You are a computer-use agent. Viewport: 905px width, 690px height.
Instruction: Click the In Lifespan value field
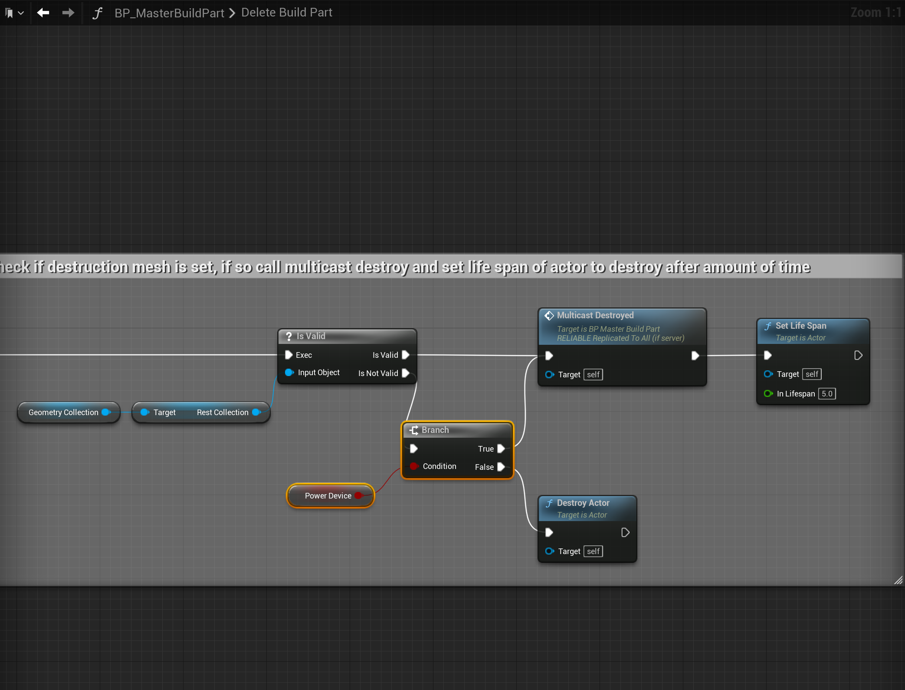coord(826,394)
